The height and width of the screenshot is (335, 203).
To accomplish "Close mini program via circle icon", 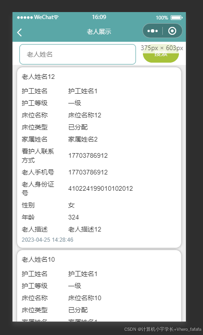I will click(172, 31).
